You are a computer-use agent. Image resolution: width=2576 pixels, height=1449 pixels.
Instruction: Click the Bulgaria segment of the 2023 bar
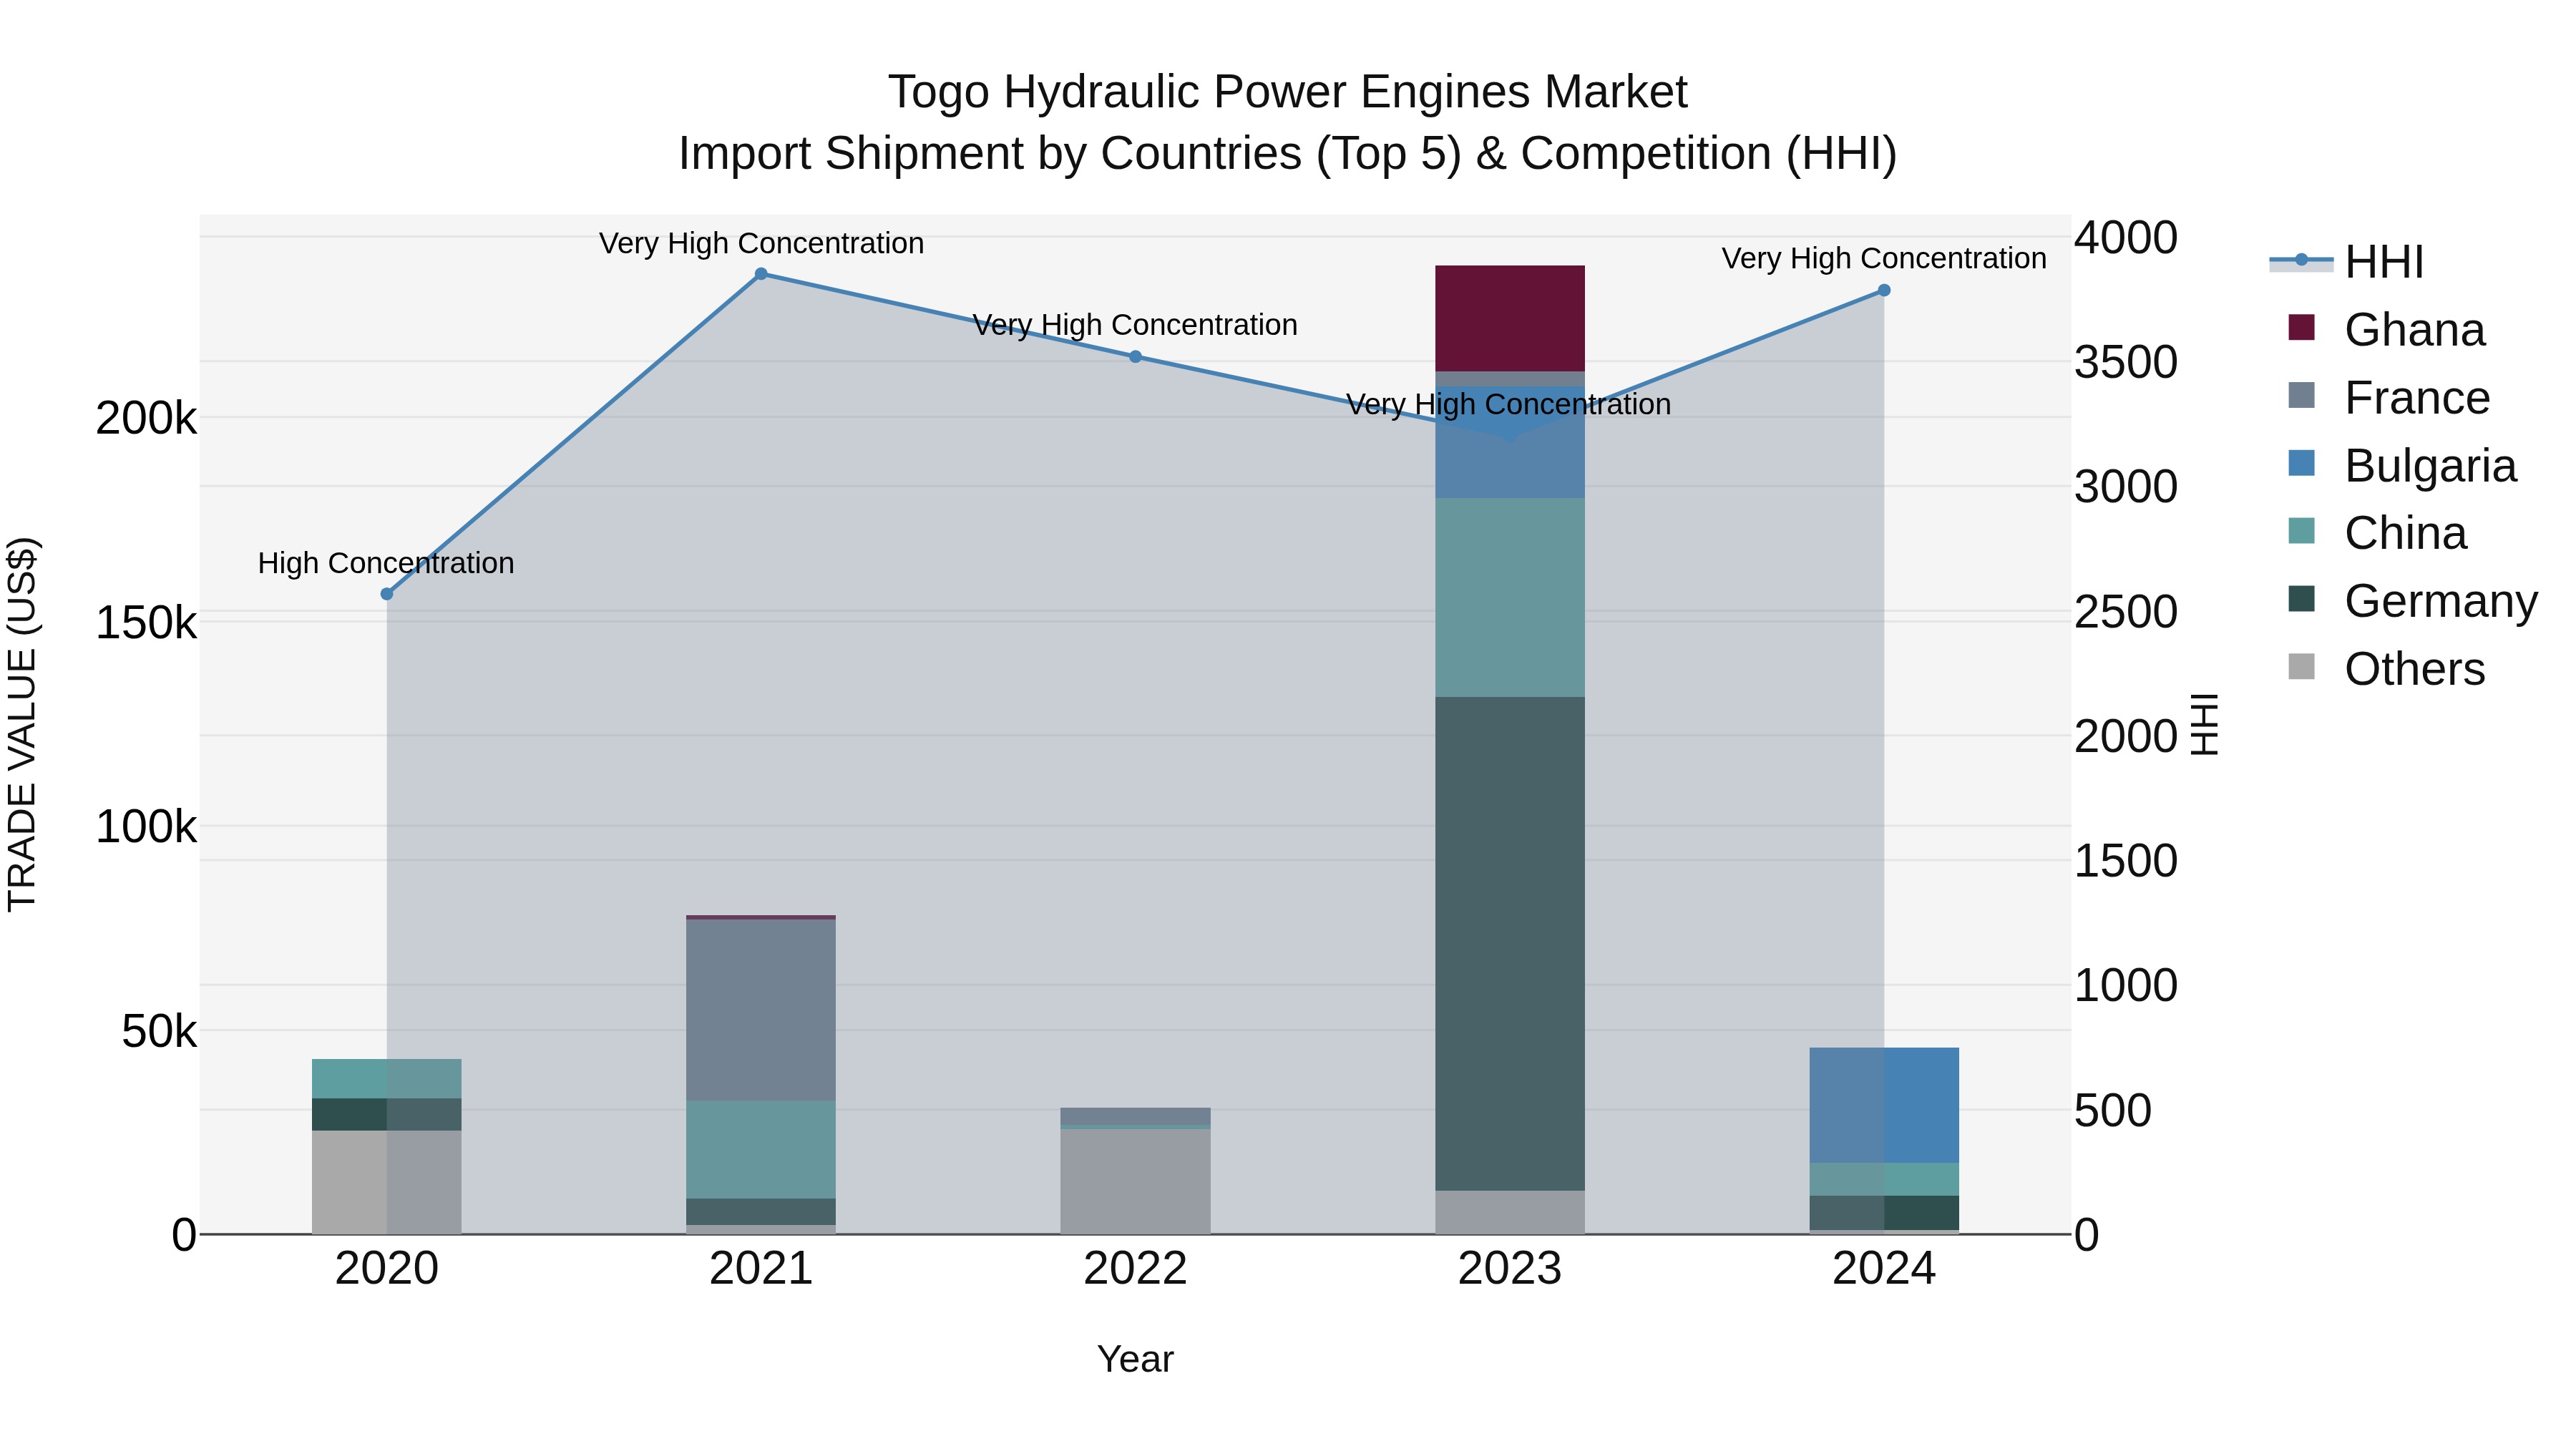(1510, 443)
